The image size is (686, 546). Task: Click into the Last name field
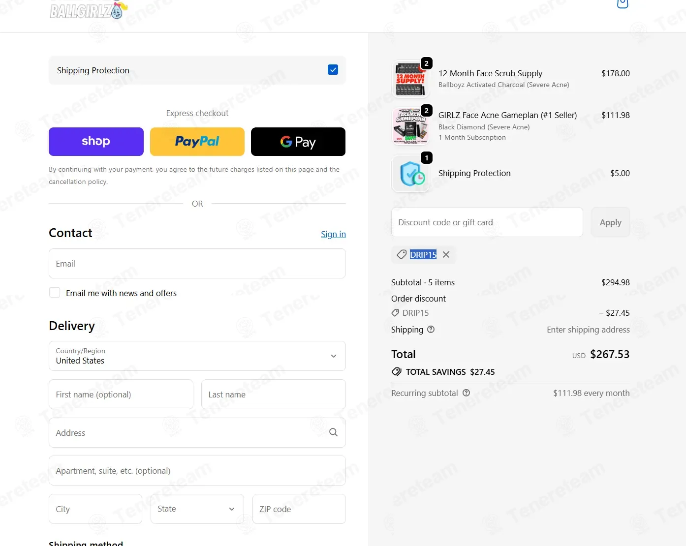click(x=274, y=394)
